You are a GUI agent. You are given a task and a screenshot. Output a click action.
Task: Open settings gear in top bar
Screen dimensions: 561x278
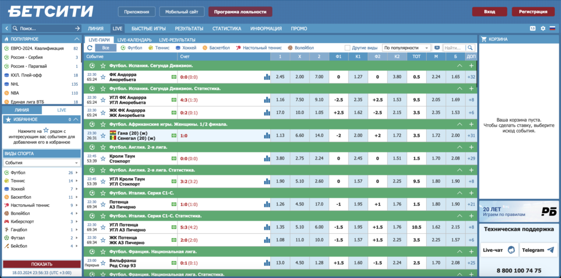(543, 28)
